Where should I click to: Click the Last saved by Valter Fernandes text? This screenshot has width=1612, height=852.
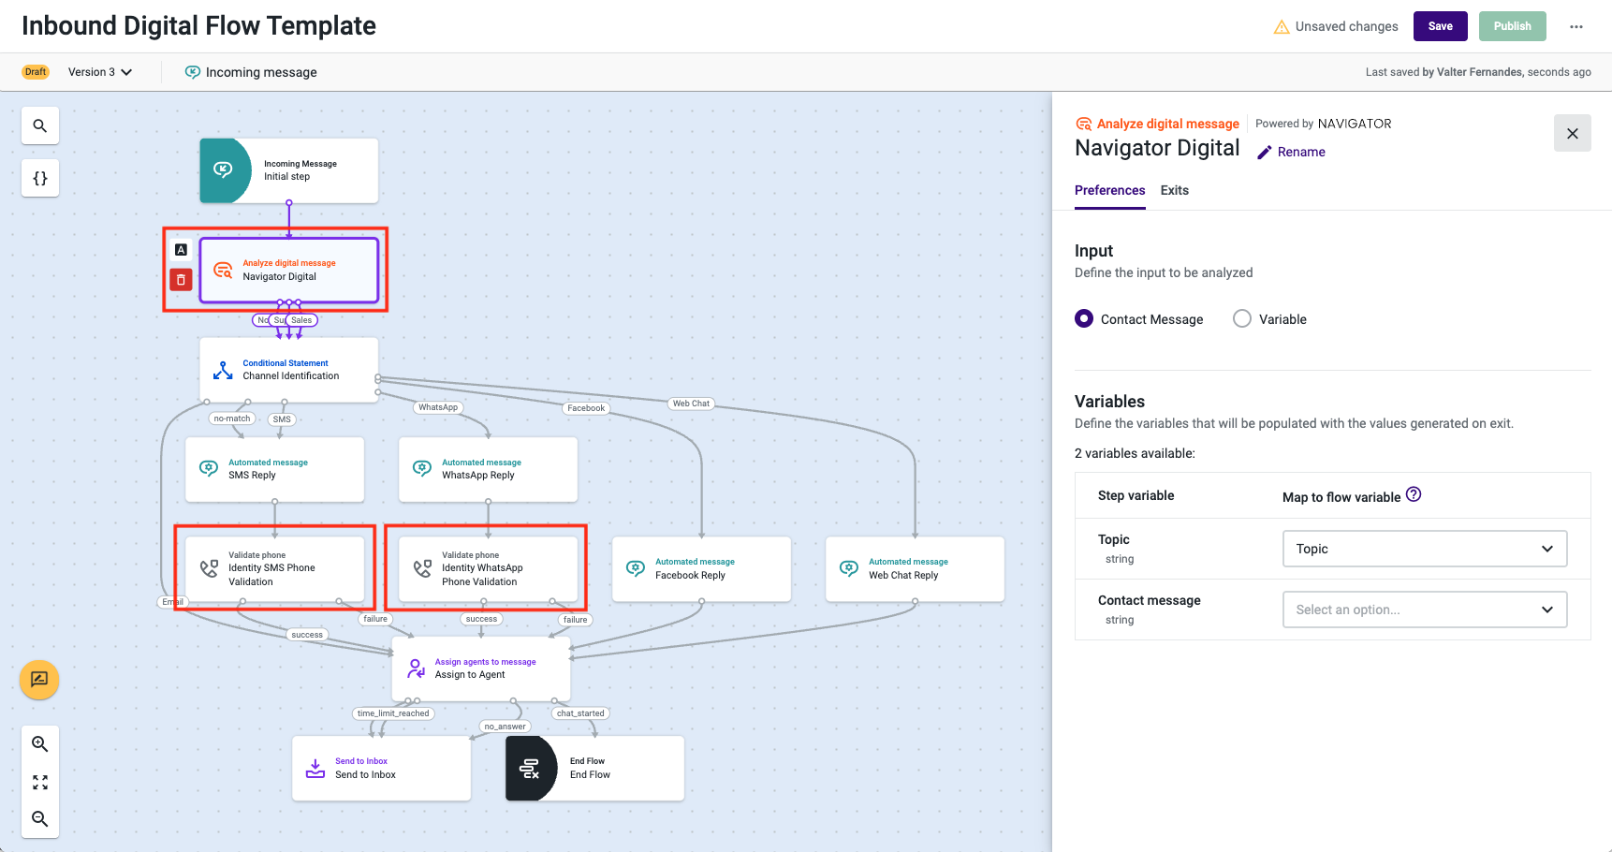tap(1478, 72)
